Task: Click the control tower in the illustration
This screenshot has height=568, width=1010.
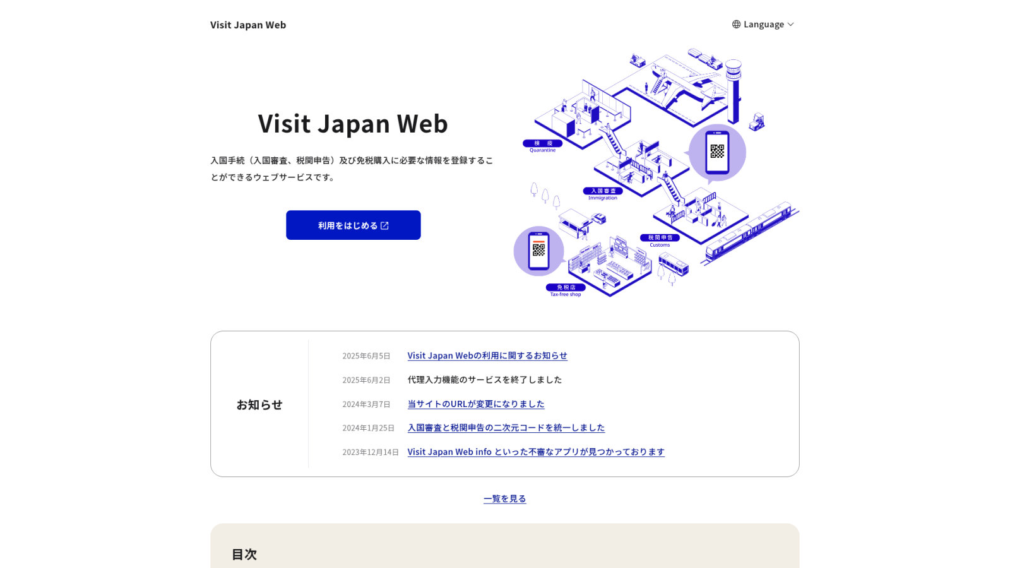Action: click(x=734, y=91)
